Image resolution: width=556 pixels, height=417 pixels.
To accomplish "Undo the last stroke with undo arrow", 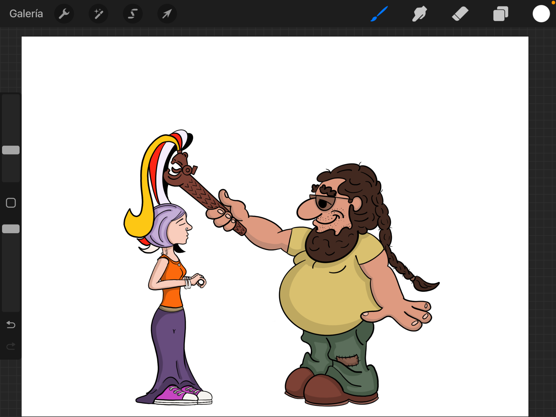I will pyautogui.click(x=11, y=325).
